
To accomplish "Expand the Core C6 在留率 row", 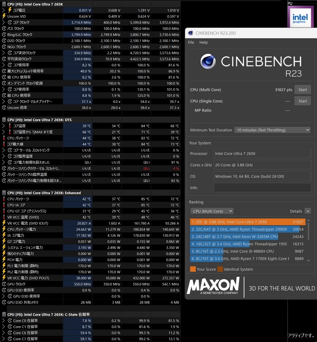I will (3, 333).
